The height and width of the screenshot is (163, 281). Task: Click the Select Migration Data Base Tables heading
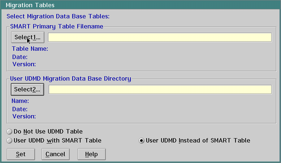point(58,16)
